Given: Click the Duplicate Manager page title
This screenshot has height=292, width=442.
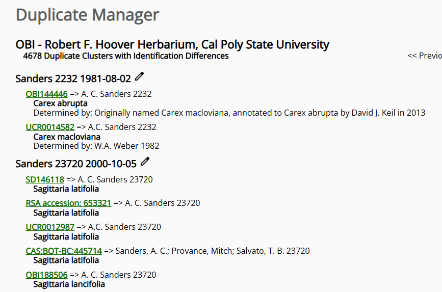Looking at the screenshot, I should point(87,15).
